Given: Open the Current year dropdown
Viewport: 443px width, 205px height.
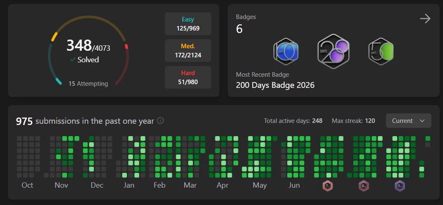Looking at the screenshot, I should pyautogui.click(x=409, y=121).
